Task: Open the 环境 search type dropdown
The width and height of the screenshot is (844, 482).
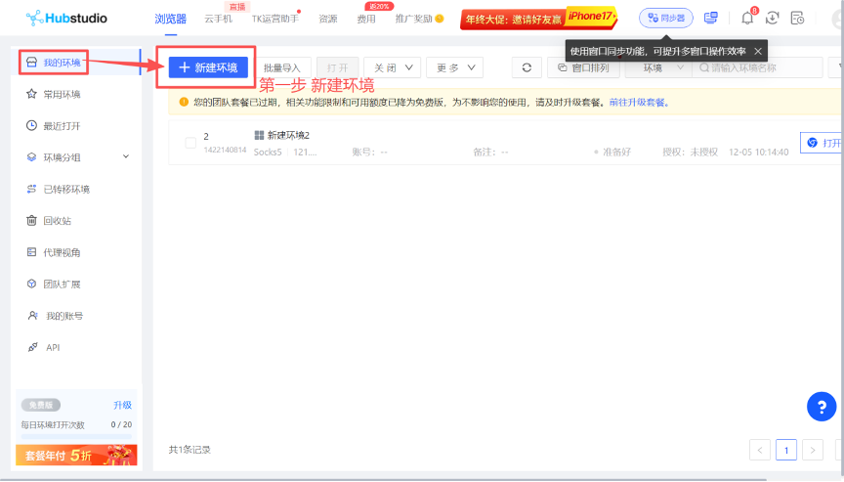Action: (x=655, y=67)
